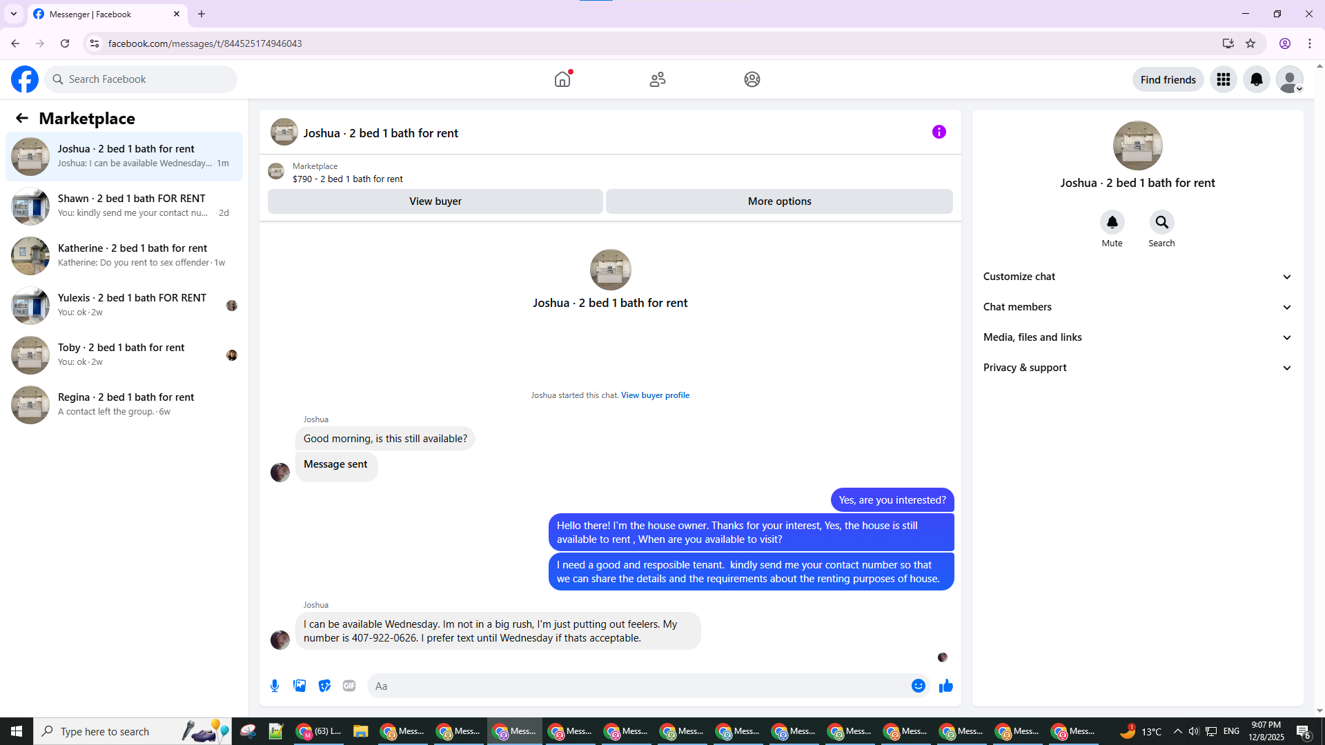Screen dimensions: 1325x745
Task: Record a voice clip with the microphone
Action: click(275, 686)
